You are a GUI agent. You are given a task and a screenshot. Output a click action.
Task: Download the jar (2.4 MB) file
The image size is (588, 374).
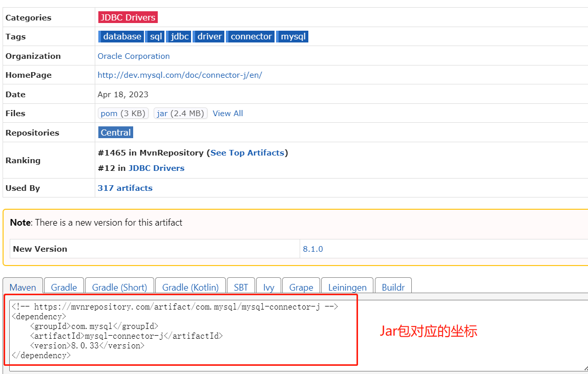click(x=180, y=113)
